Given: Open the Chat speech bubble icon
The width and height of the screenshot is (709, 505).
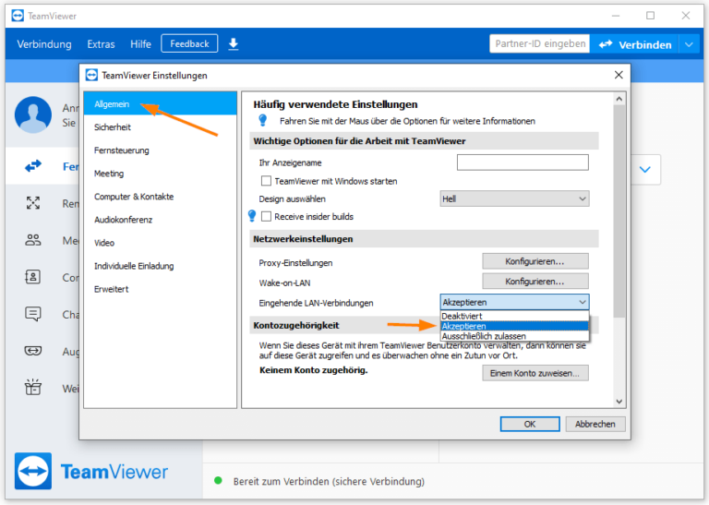Looking at the screenshot, I should [33, 314].
